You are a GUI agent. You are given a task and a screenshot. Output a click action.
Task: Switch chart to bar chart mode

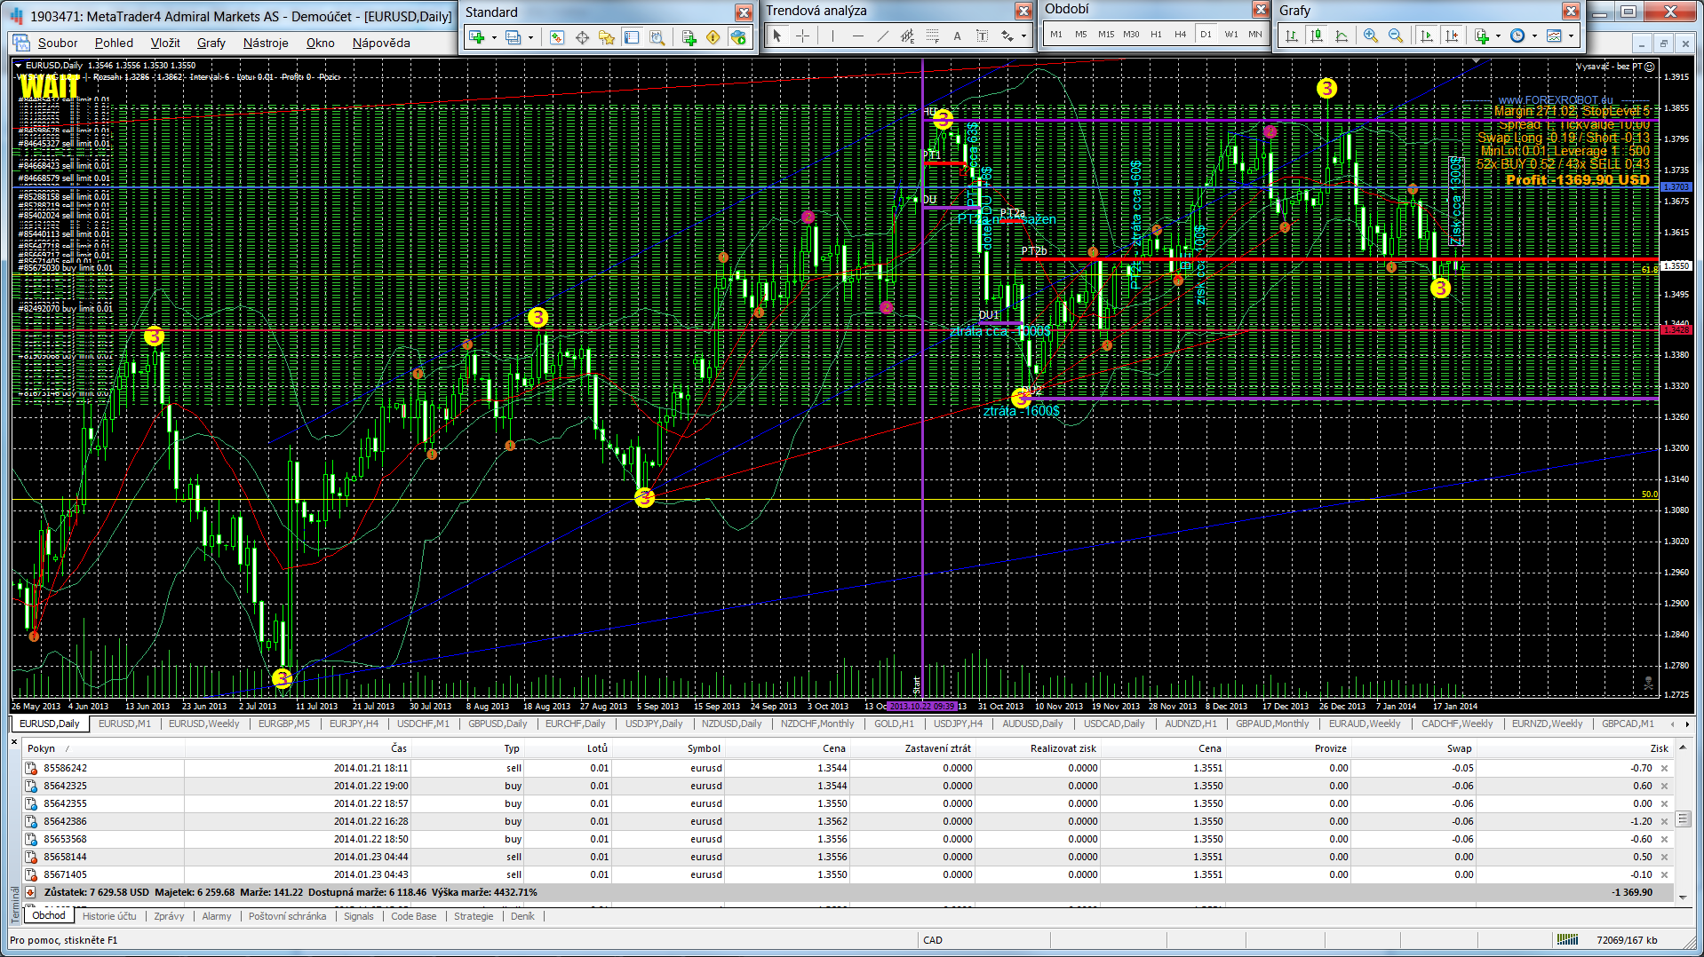click(x=1292, y=36)
